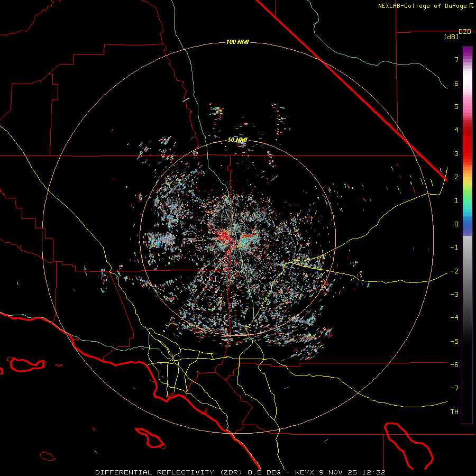Image resolution: width=476 pixels, height=476 pixels.
Task: Click the red high-ZDR core at radar center
Action: pos(224,237)
